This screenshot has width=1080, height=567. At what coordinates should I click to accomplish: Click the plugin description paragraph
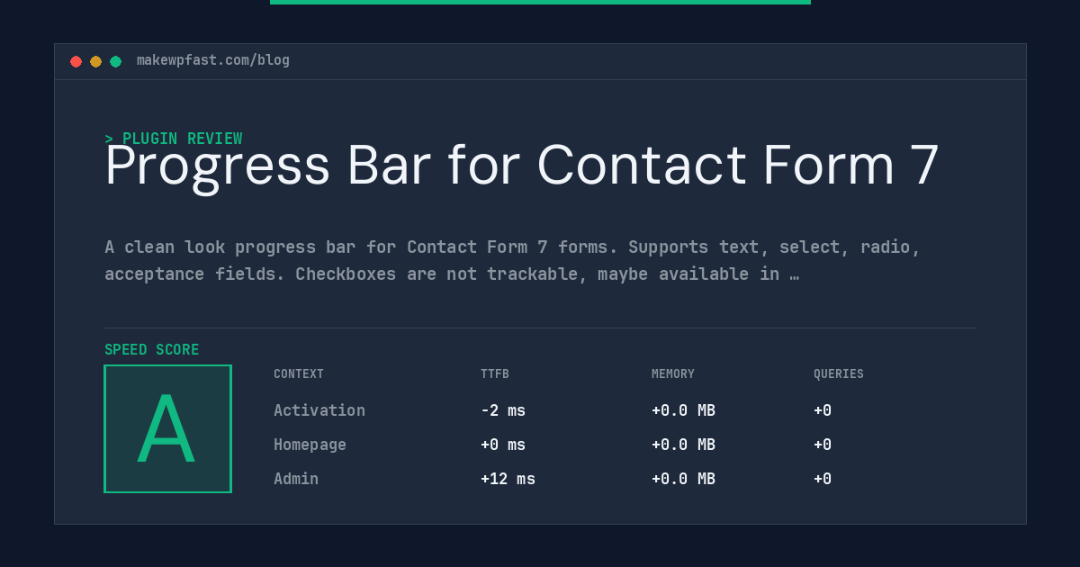pyautogui.click(x=512, y=260)
